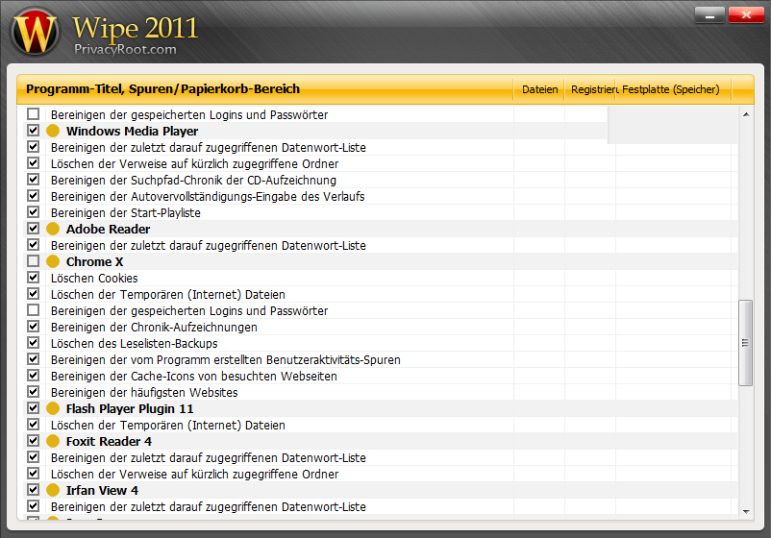Uncheck the Foxit Reader 4 checkbox
771x538 pixels.
point(33,440)
